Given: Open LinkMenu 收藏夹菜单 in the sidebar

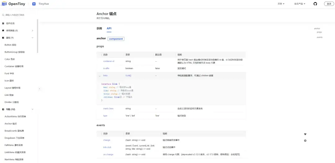Looking at the screenshot, I should tap(15, 152).
